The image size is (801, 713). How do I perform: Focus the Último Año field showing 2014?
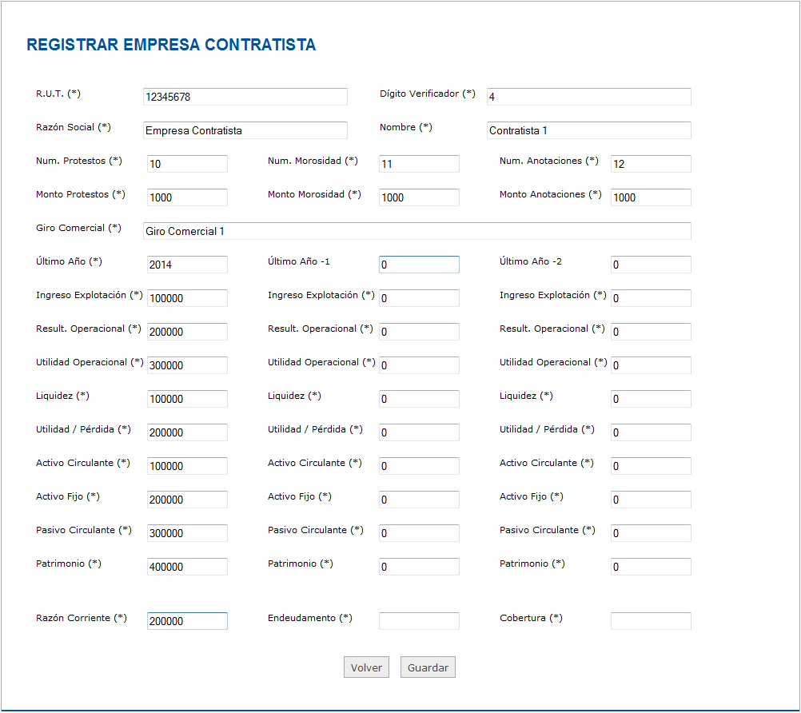[187, 265]
